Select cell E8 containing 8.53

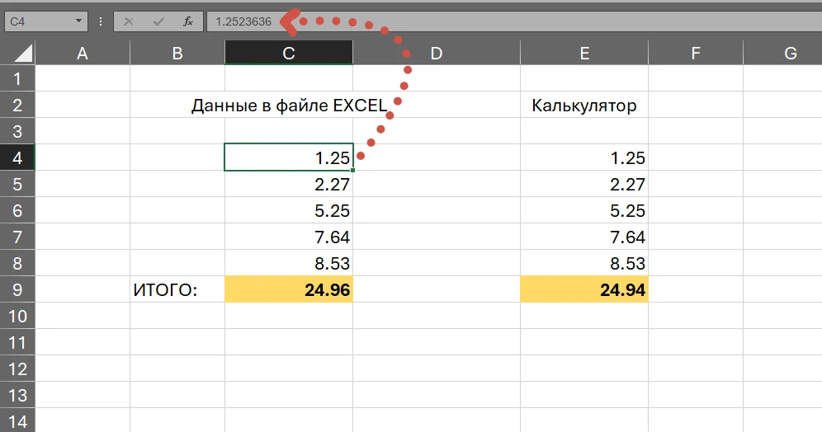point(584,263)
